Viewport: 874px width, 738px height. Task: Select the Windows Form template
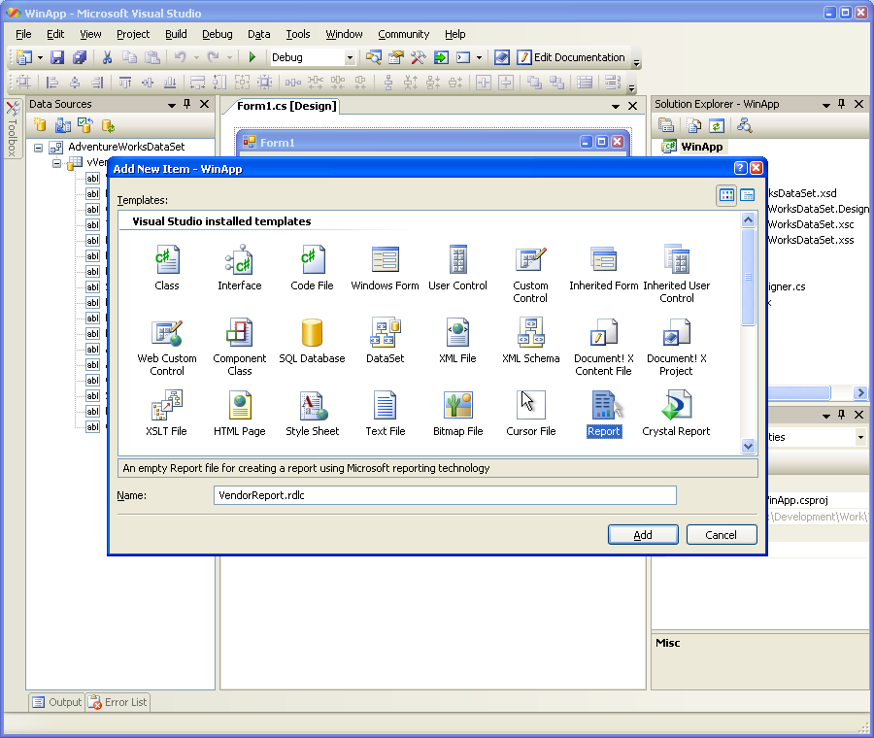386,260
